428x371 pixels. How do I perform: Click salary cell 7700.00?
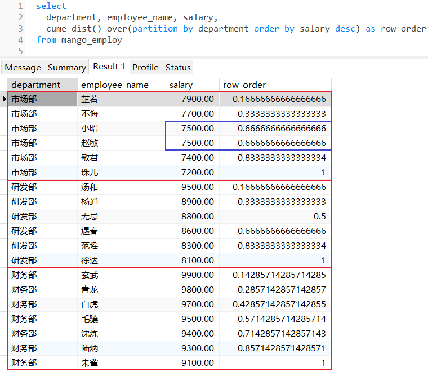(x=193, y=114)
